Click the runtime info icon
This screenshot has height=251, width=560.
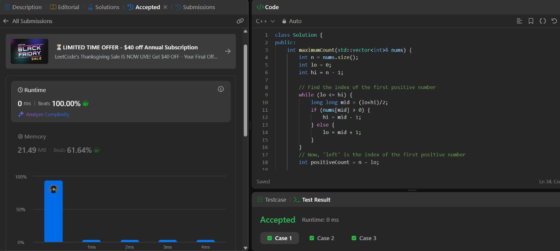click(x=221, y=89)
